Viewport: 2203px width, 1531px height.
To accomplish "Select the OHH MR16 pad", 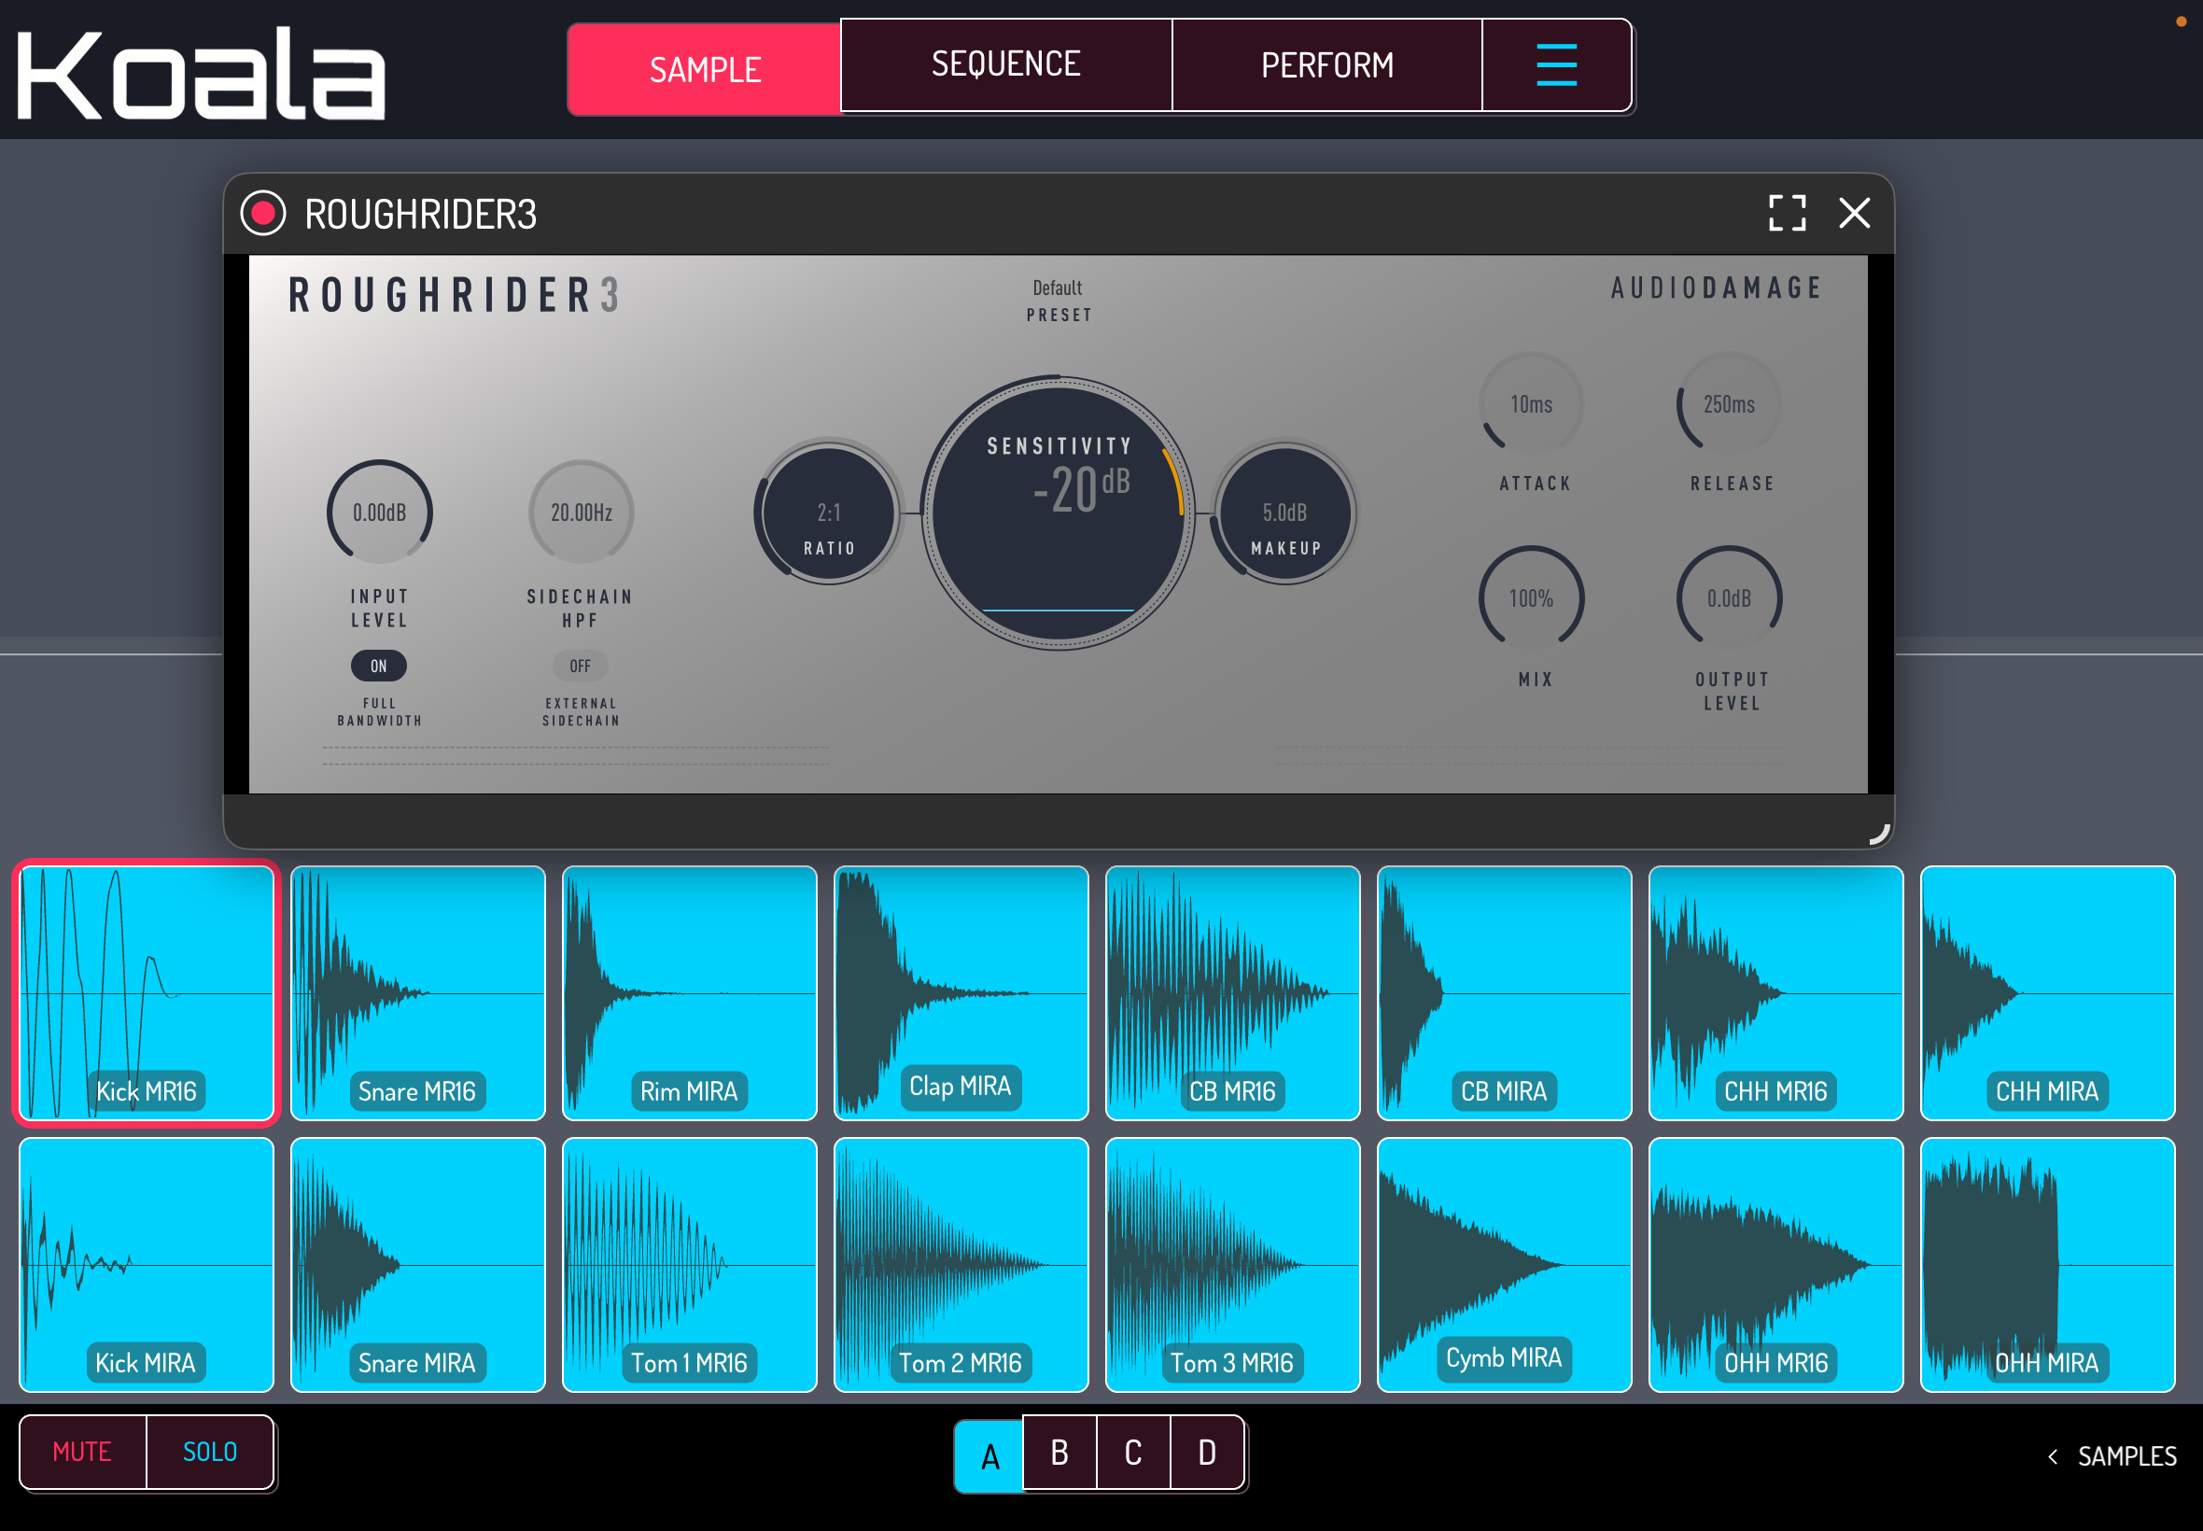I will coord(1775,1264).
